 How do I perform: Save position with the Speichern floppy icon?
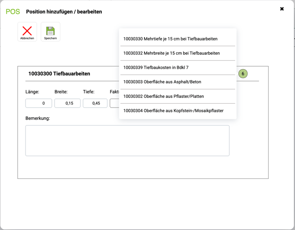point(50,31)
